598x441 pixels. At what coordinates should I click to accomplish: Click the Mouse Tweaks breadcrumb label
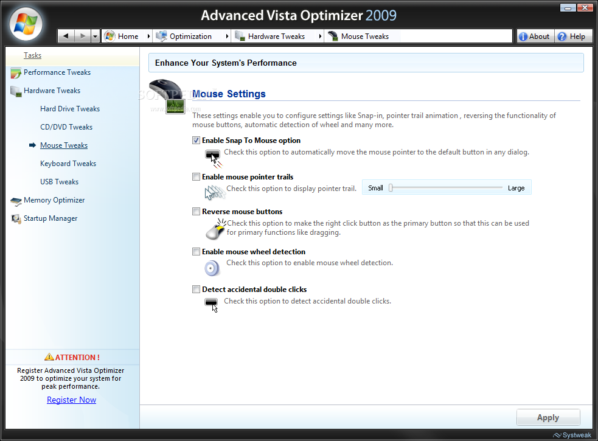point(365,36)
